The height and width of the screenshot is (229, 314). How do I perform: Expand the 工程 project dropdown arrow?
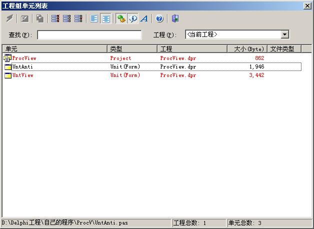pos(284,34)
